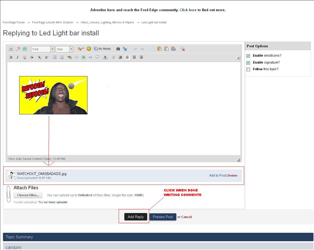
Task: Click the remove formatting eraser icon
Action: tap(18, 49)
